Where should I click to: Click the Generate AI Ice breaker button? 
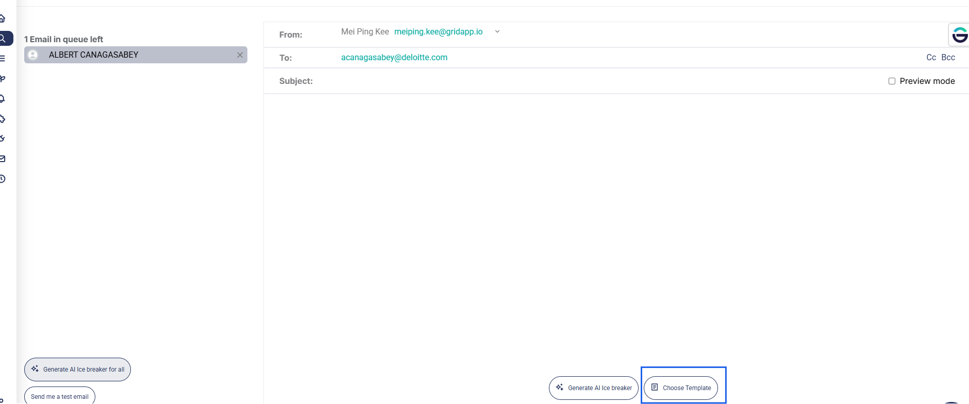(x=594, y=388)
